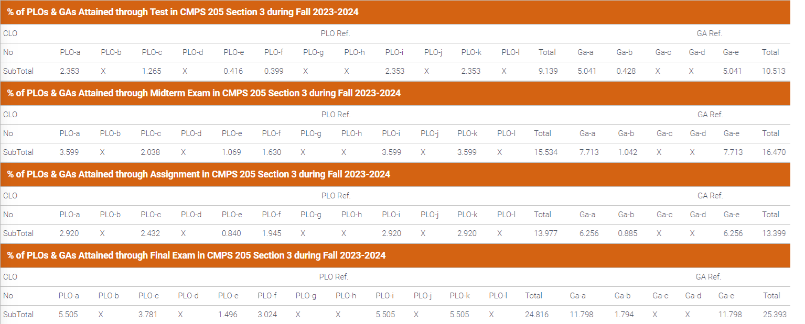The height and width of the screenshot is (324, 805).
Task: Click Ga-b value 1.042 in Midterm table
Action: (628, 152)
